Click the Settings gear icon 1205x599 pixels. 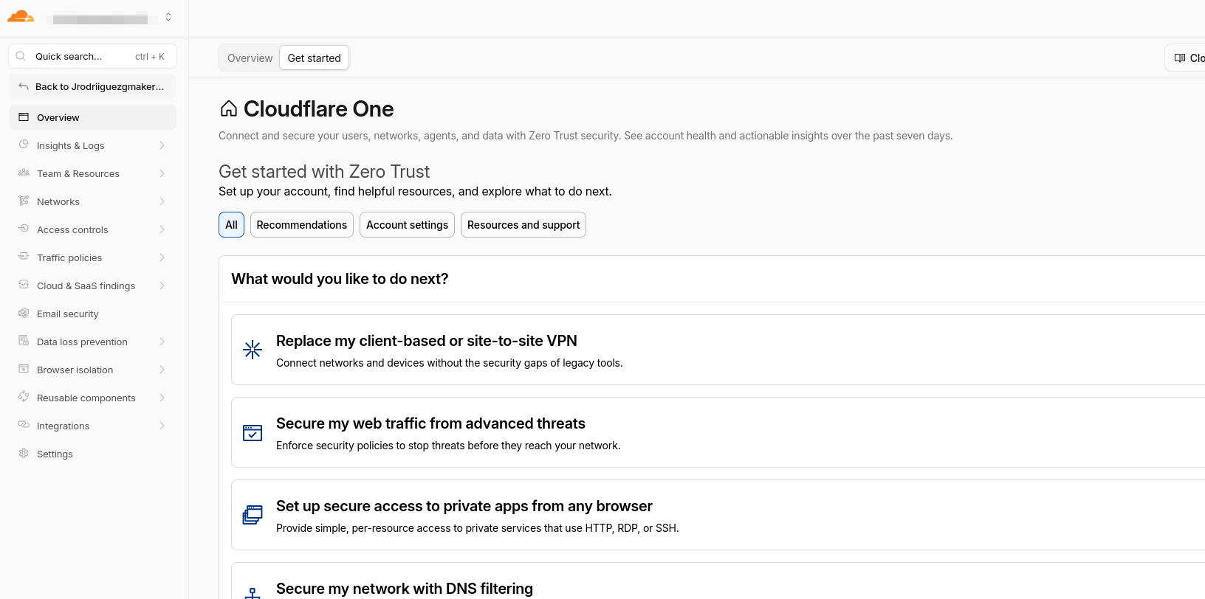[24, 454]
